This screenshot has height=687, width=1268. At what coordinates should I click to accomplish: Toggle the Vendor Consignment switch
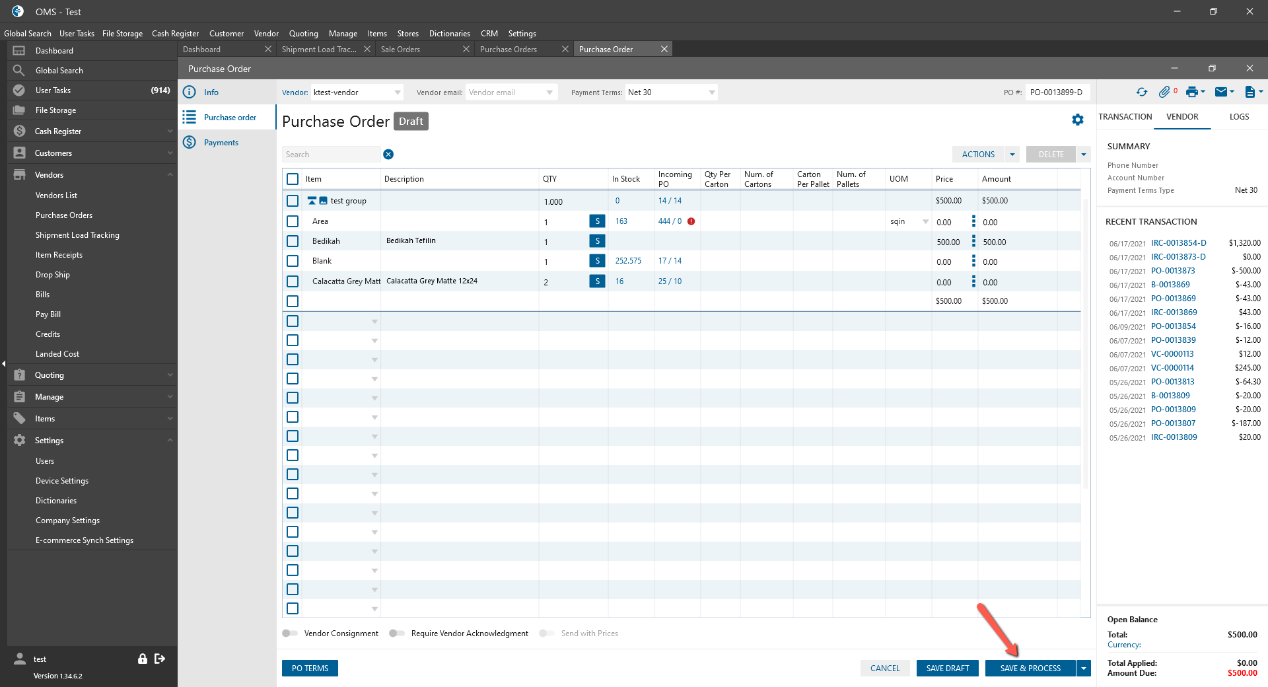coord(290,633)
